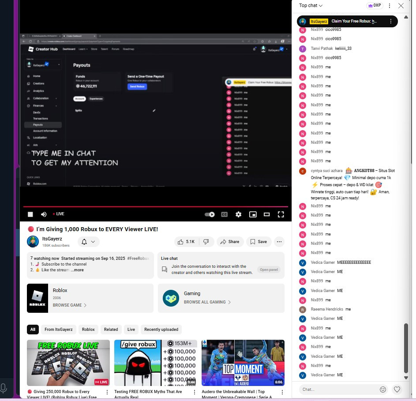Select the Related filter chip
The width and height of the screenshot is (416, 401).
click(111, 330)
